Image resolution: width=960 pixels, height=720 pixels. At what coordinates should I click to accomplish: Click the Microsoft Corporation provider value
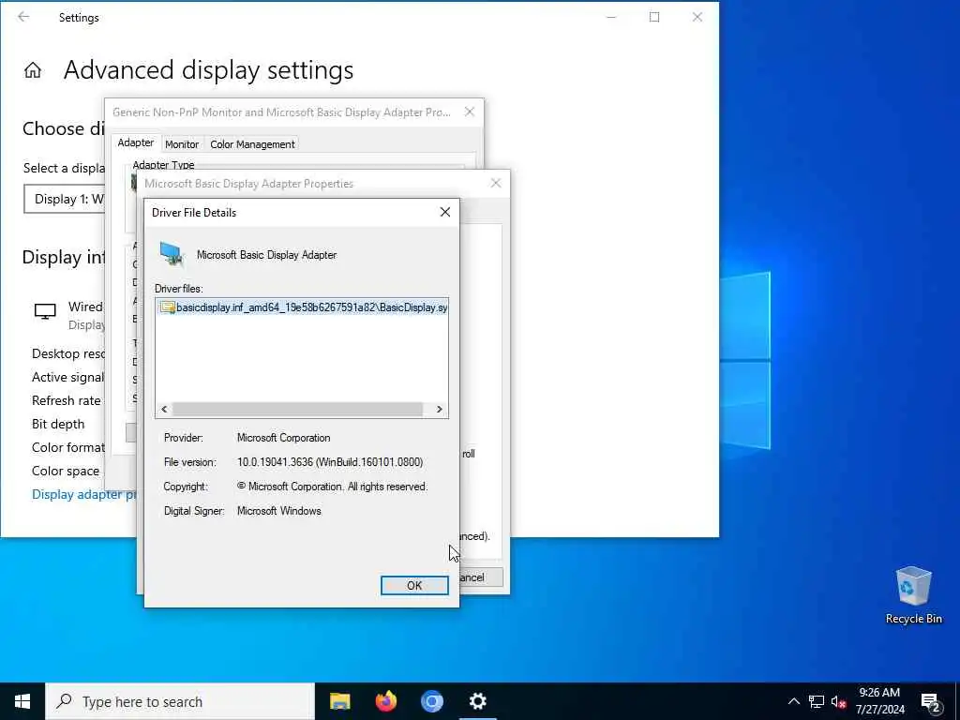tap(283, 438)
